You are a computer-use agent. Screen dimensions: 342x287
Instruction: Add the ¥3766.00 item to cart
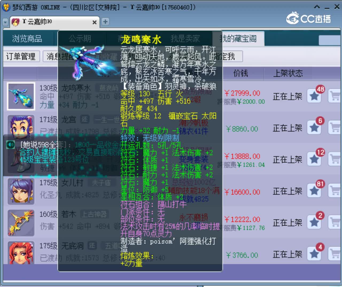tap(334, 254)
